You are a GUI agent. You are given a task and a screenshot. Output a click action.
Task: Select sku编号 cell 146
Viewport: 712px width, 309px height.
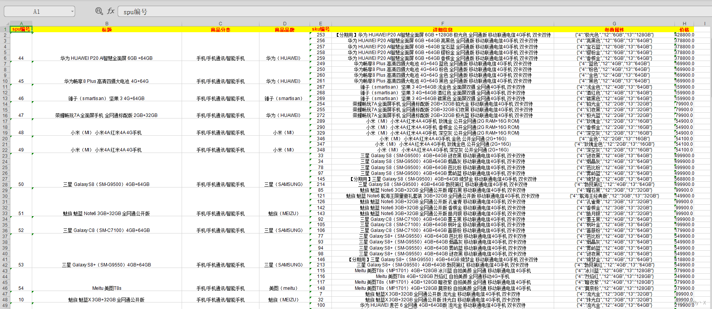pos(321,260)
